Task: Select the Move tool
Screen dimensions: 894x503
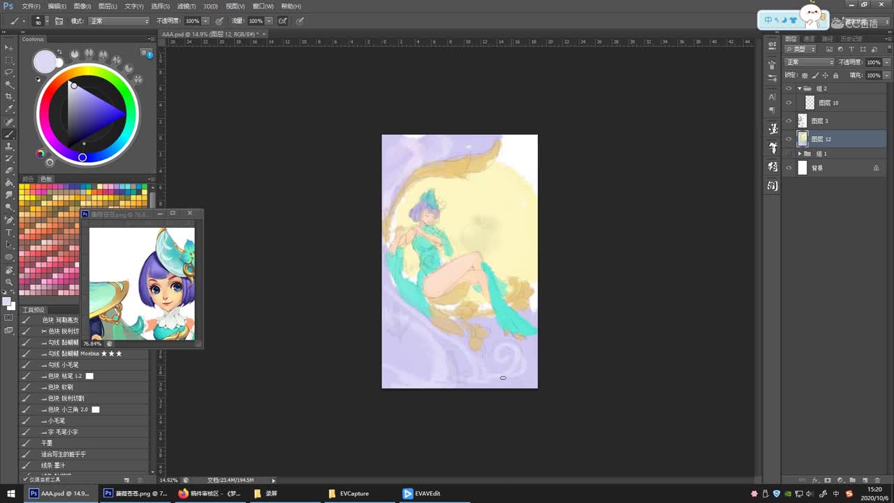Action: (x=9, y=48)
